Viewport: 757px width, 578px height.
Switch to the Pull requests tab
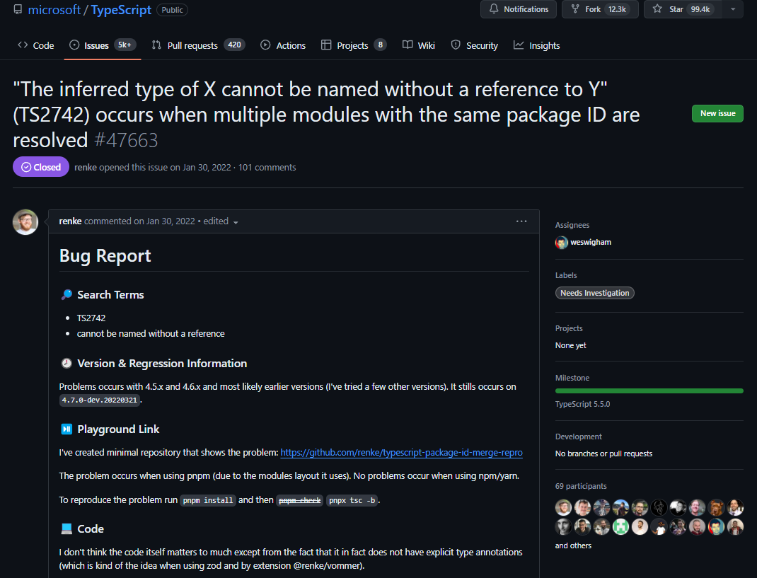pos(198,45)
